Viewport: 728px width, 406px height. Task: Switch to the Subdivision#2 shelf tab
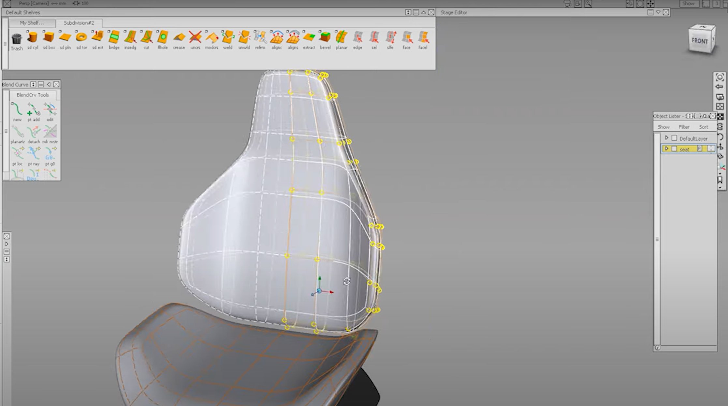[x=79, y=23]
